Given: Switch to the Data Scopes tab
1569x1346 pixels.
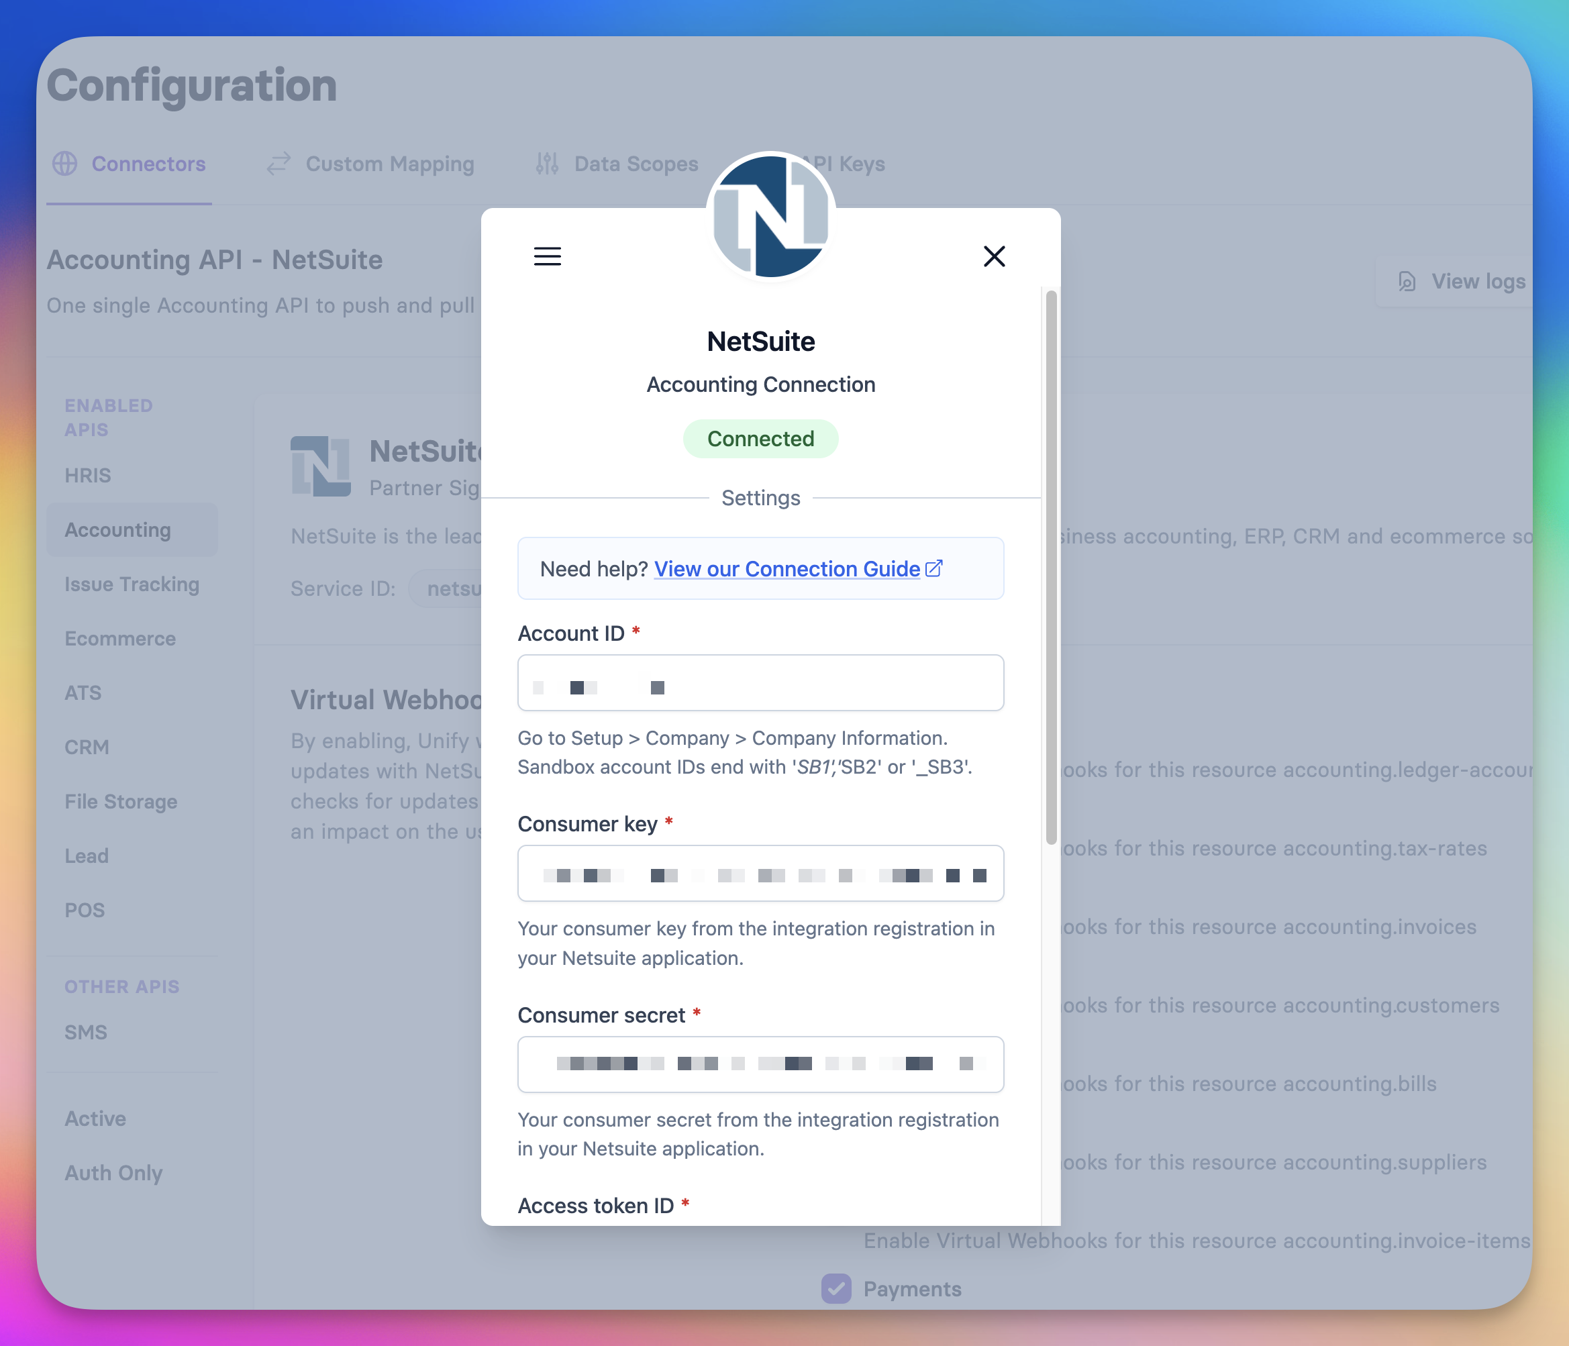Looking at the screenshot, I should pos(636,164).
